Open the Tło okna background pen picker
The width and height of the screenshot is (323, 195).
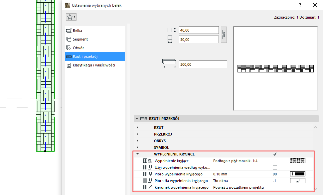298,181
